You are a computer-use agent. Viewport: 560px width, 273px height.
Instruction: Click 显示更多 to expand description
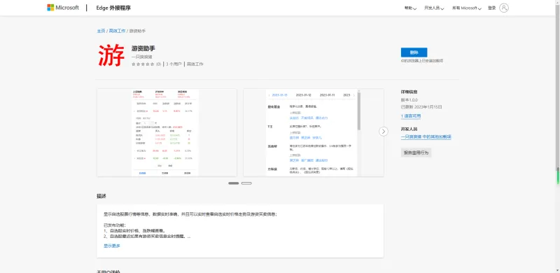(112, 246)
